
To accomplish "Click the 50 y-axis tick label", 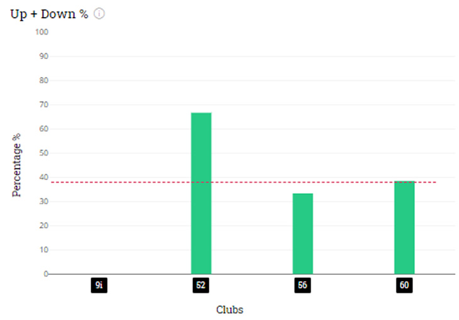I will [43, 153].
